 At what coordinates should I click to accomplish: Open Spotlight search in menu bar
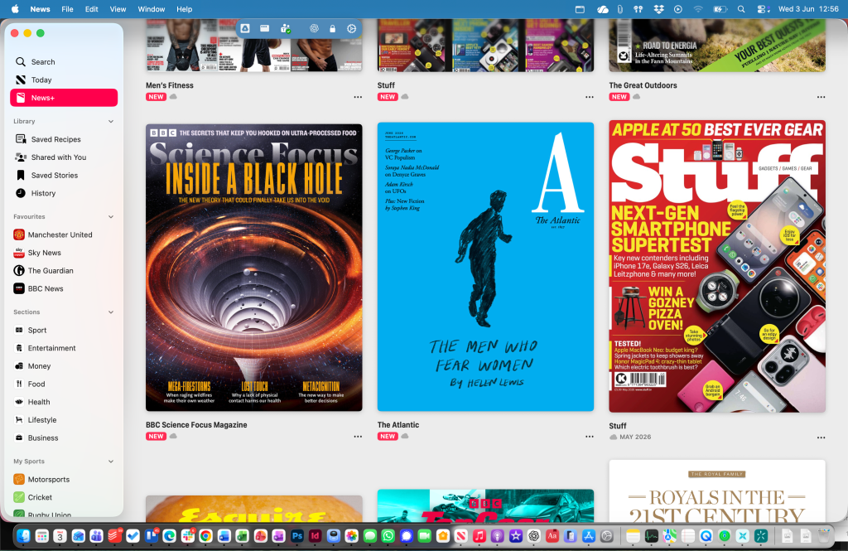741,9
